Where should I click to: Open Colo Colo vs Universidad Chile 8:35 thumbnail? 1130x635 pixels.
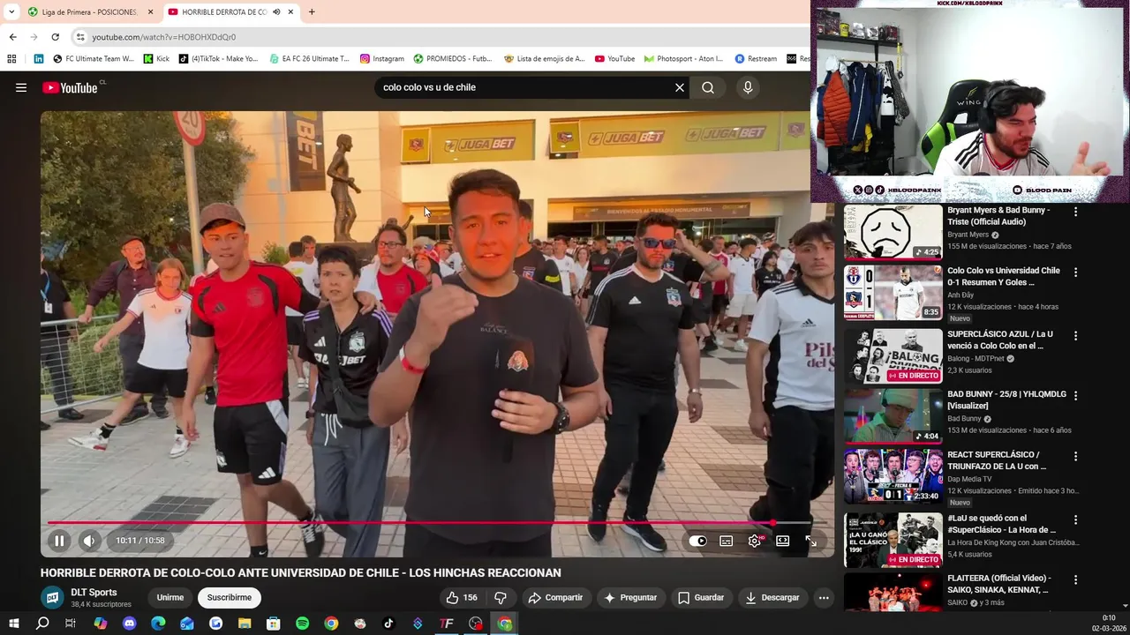tap(893, 293)
